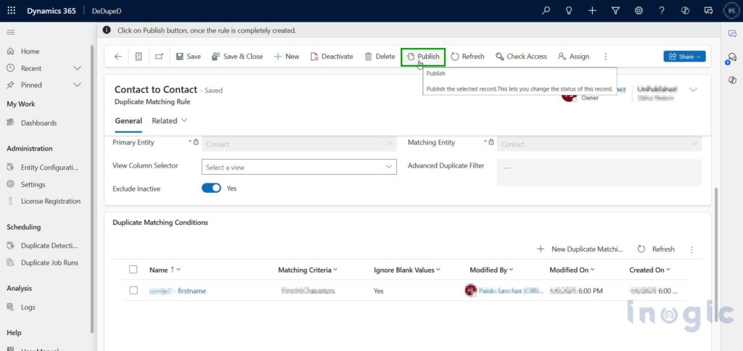Click the main form vertical scrollbar
Image resolution: width=743 pixels, height=351 pixels.
(x=715, y=256)
